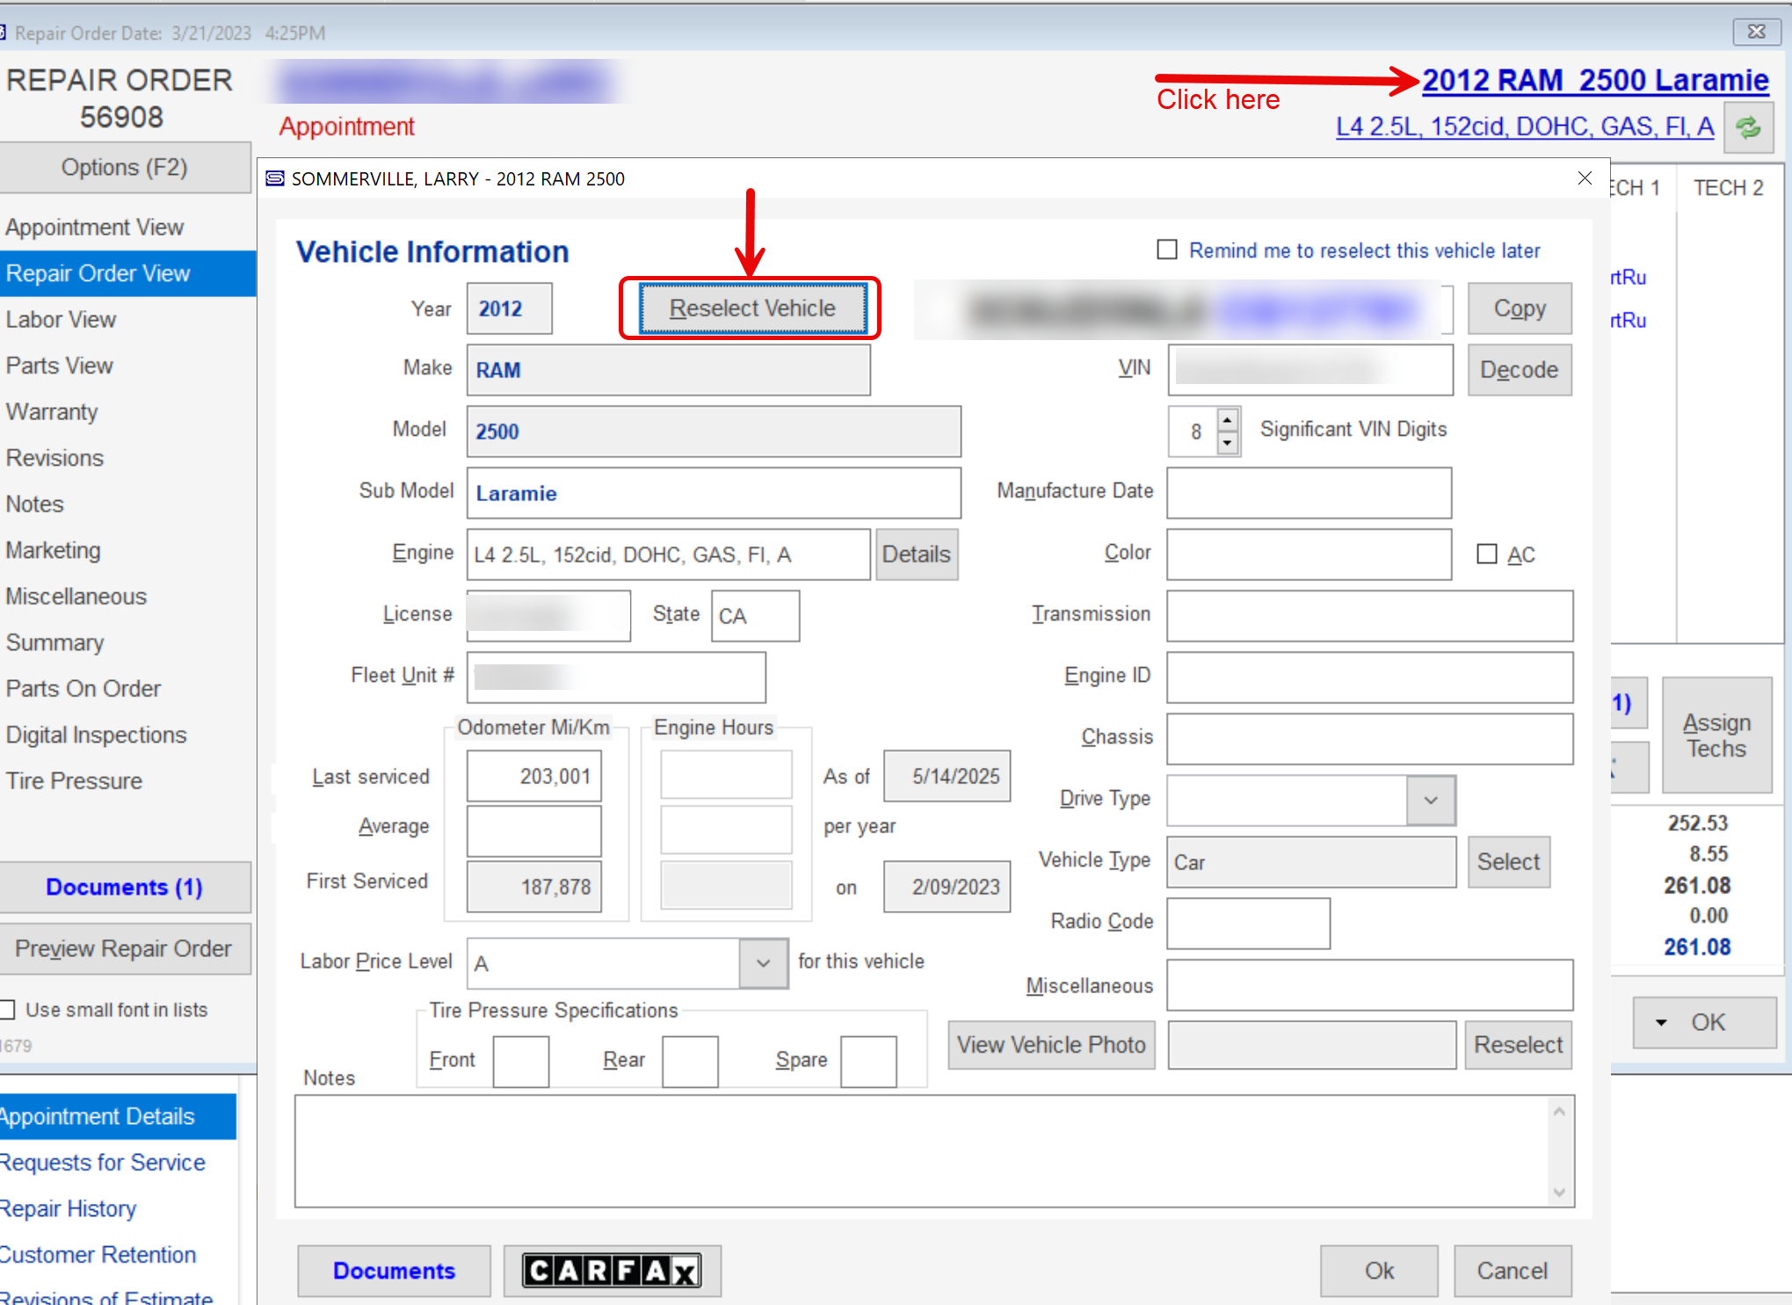Open Digital Inspections
Viewport: 1792px width, 1305px height.
97,735
